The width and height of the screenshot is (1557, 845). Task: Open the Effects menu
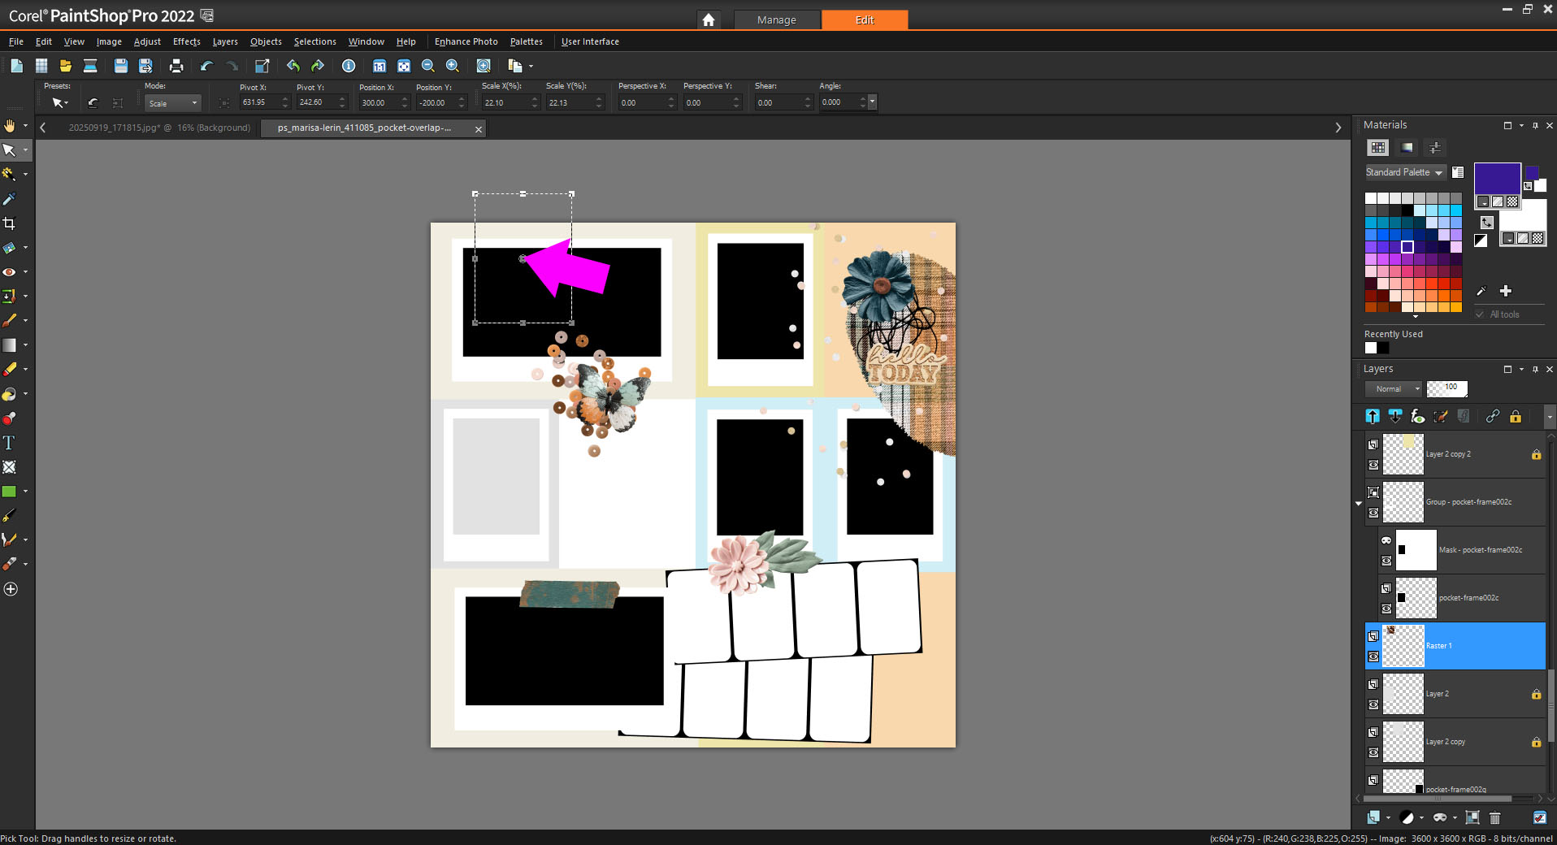click(x=186, y=41)
